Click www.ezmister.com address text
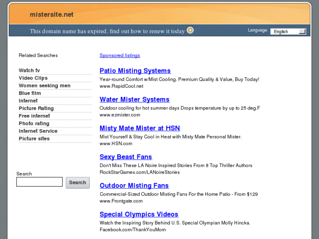 point(120,115)
